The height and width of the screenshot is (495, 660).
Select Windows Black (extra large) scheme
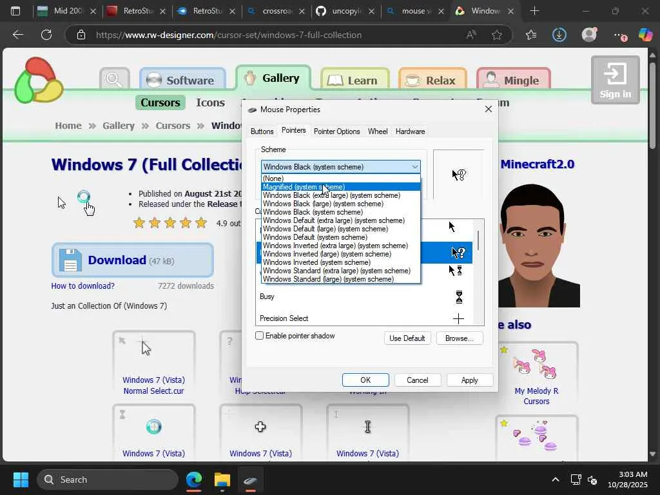(340, 195)
